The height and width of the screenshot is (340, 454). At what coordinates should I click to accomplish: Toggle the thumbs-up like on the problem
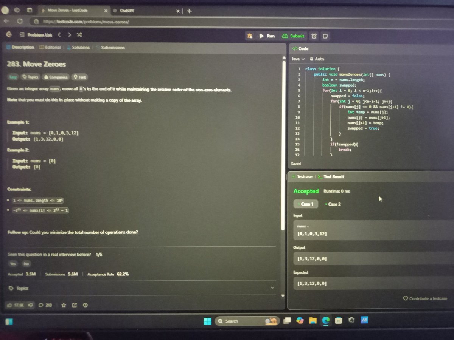point(10,305)
